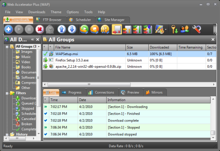
Task: Collapse the Filters tree node
Action: tap(7, 93)
